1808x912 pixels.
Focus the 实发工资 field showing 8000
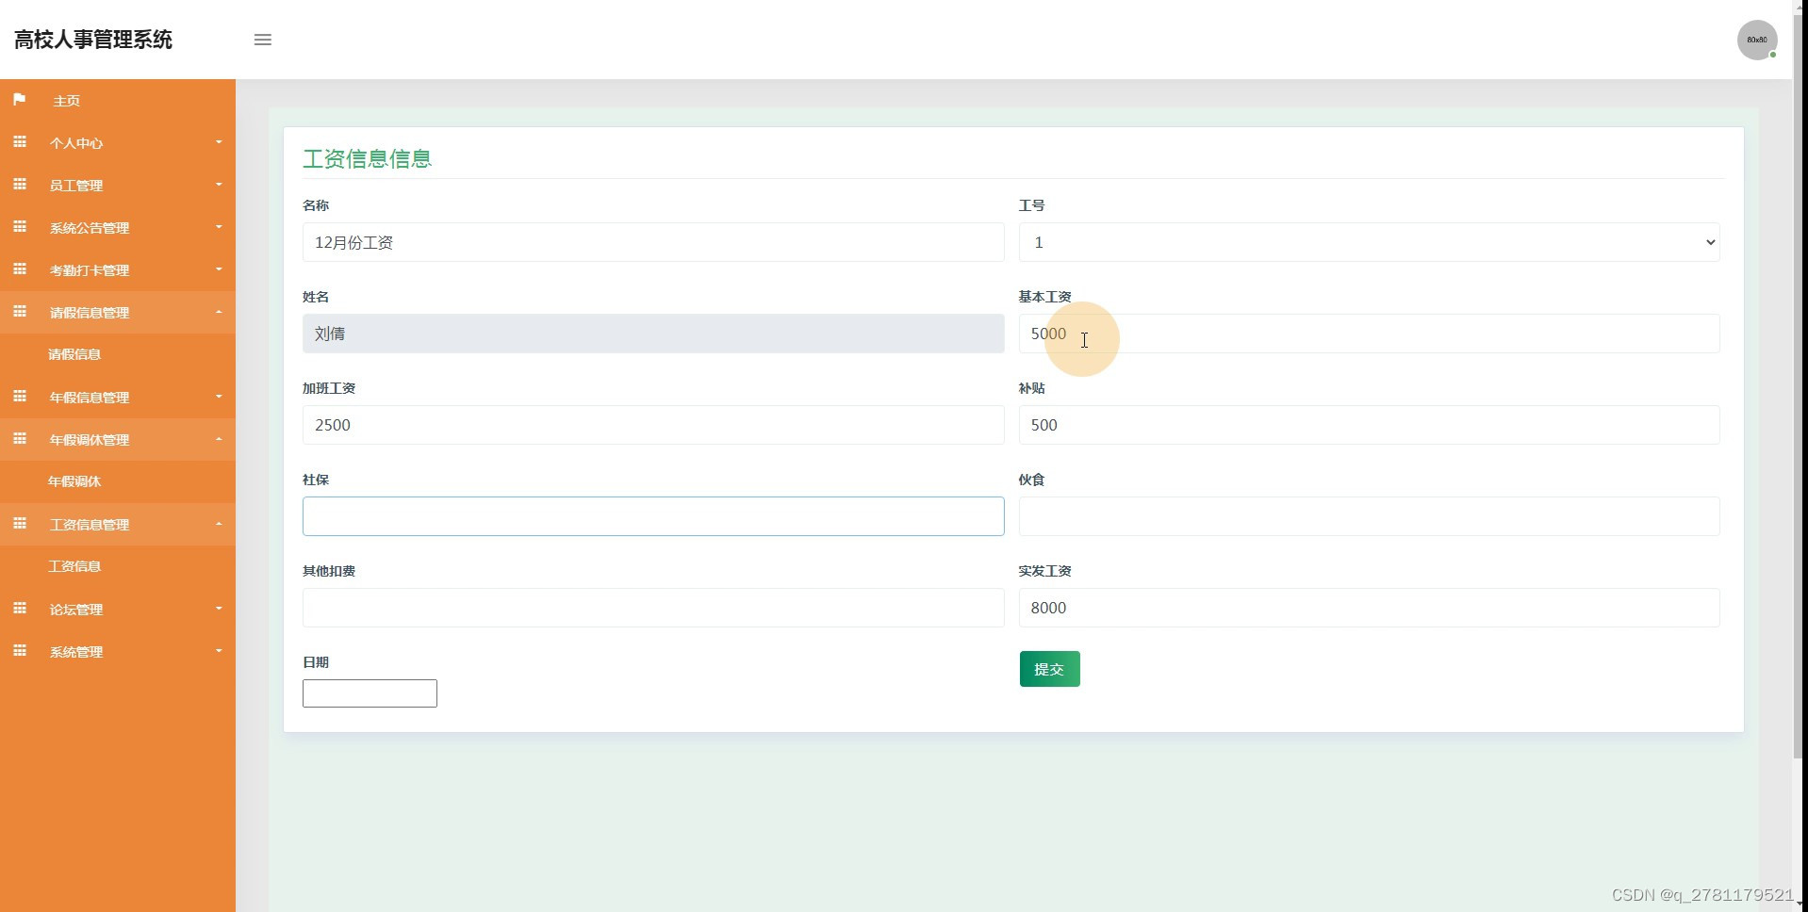coord(1369,608)
